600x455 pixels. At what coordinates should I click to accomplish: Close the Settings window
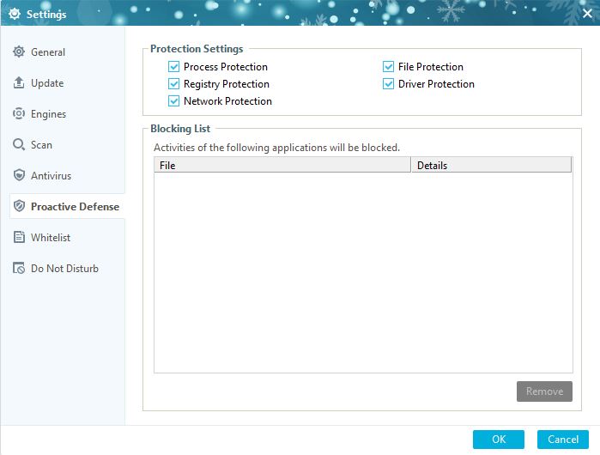pyautogui.click(x=587, y=14)
